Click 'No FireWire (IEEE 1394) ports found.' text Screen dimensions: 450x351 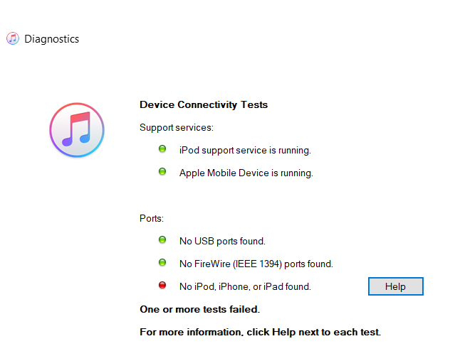[x=256, y=264]
